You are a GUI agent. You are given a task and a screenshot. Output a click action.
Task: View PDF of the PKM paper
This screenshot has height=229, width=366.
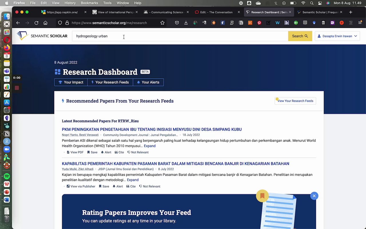[75, 152]
